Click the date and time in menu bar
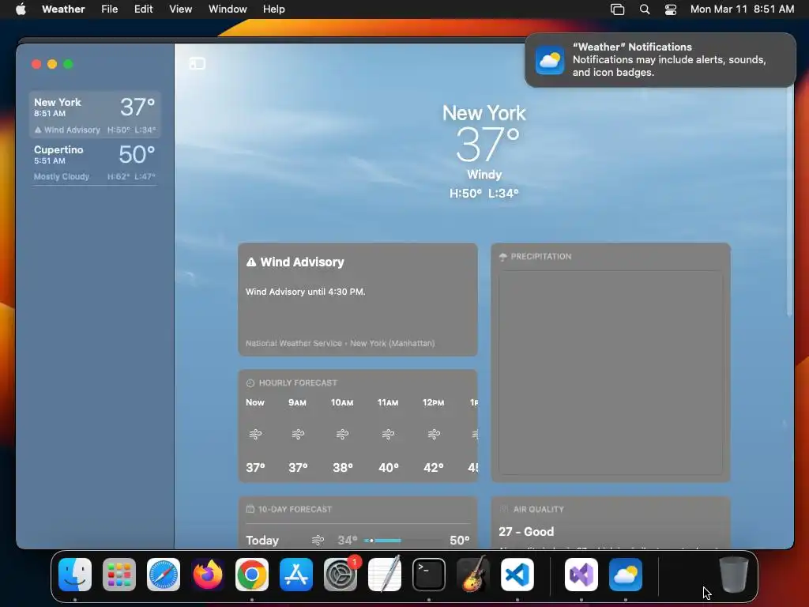The height and width of the screenshot is (607, 809). coord(742,9)
